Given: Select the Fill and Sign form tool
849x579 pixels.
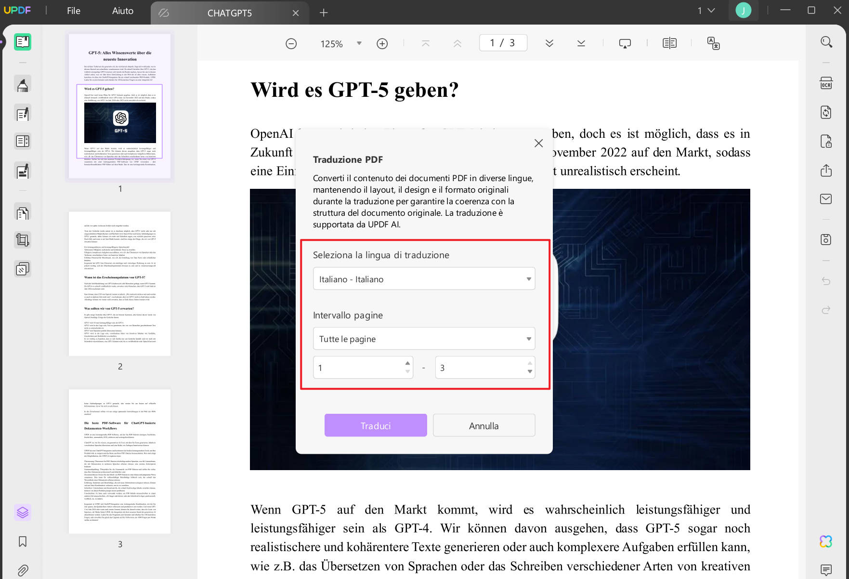Looking at the screenshot, I should point(23,171).
